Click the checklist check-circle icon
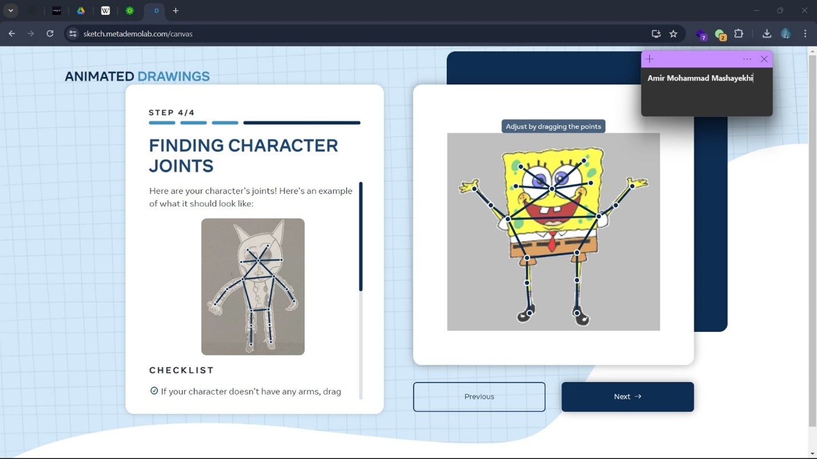The width and height of the screenshot is (817, 459). click(154, 391)
